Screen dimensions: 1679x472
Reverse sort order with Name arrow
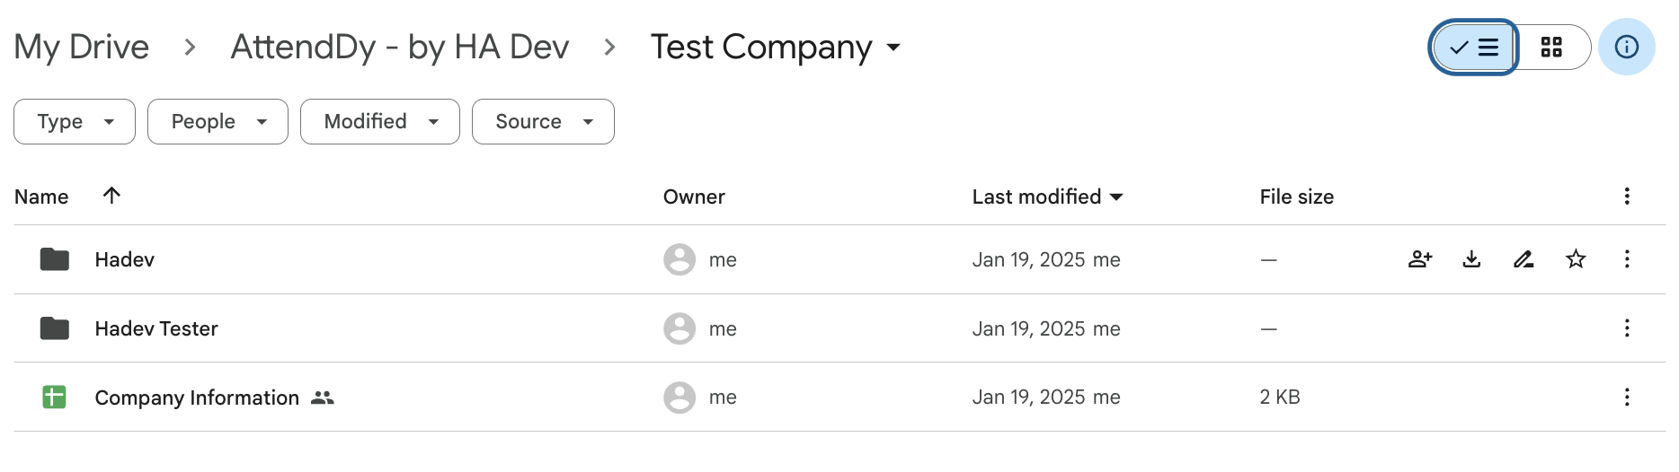click(x=111, y=196)
